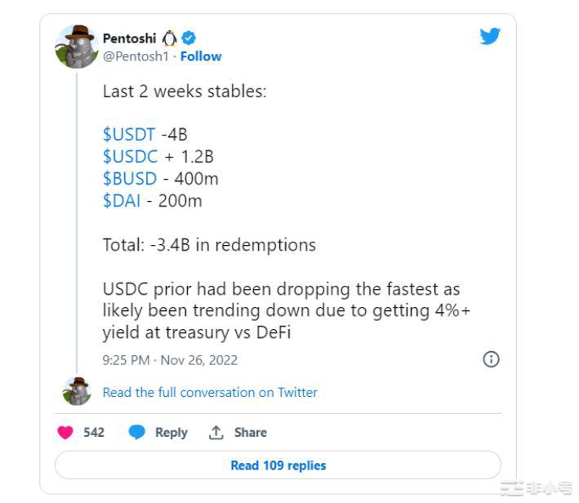Image resolution: width=579 pixels, height=503 pixels.
Task: Open the $USDC cashtag link
Action: click(x=130, y=156)
